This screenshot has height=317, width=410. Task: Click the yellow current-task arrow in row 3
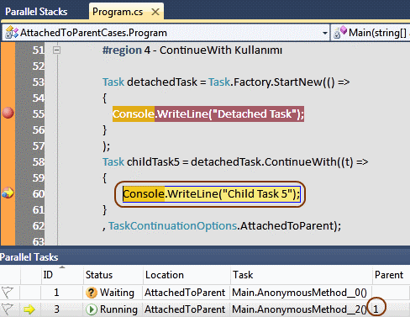coord(29,309)
